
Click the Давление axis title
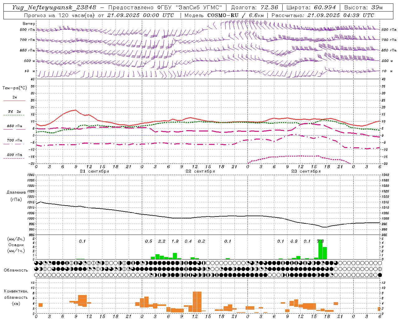coord(16,193)
